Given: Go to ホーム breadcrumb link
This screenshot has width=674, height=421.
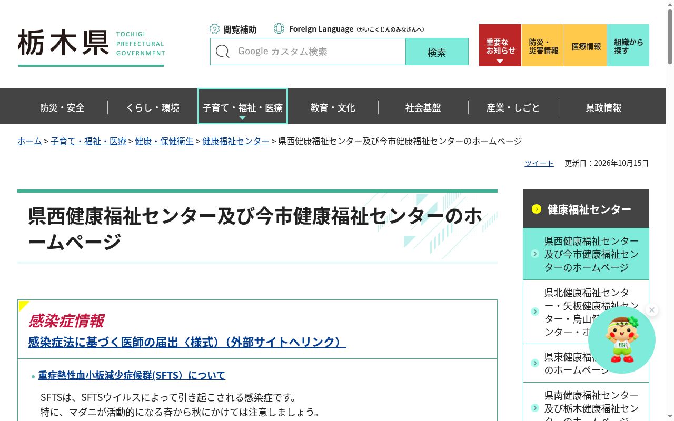Looking at the screenshot, I should (x=29, y=141).
